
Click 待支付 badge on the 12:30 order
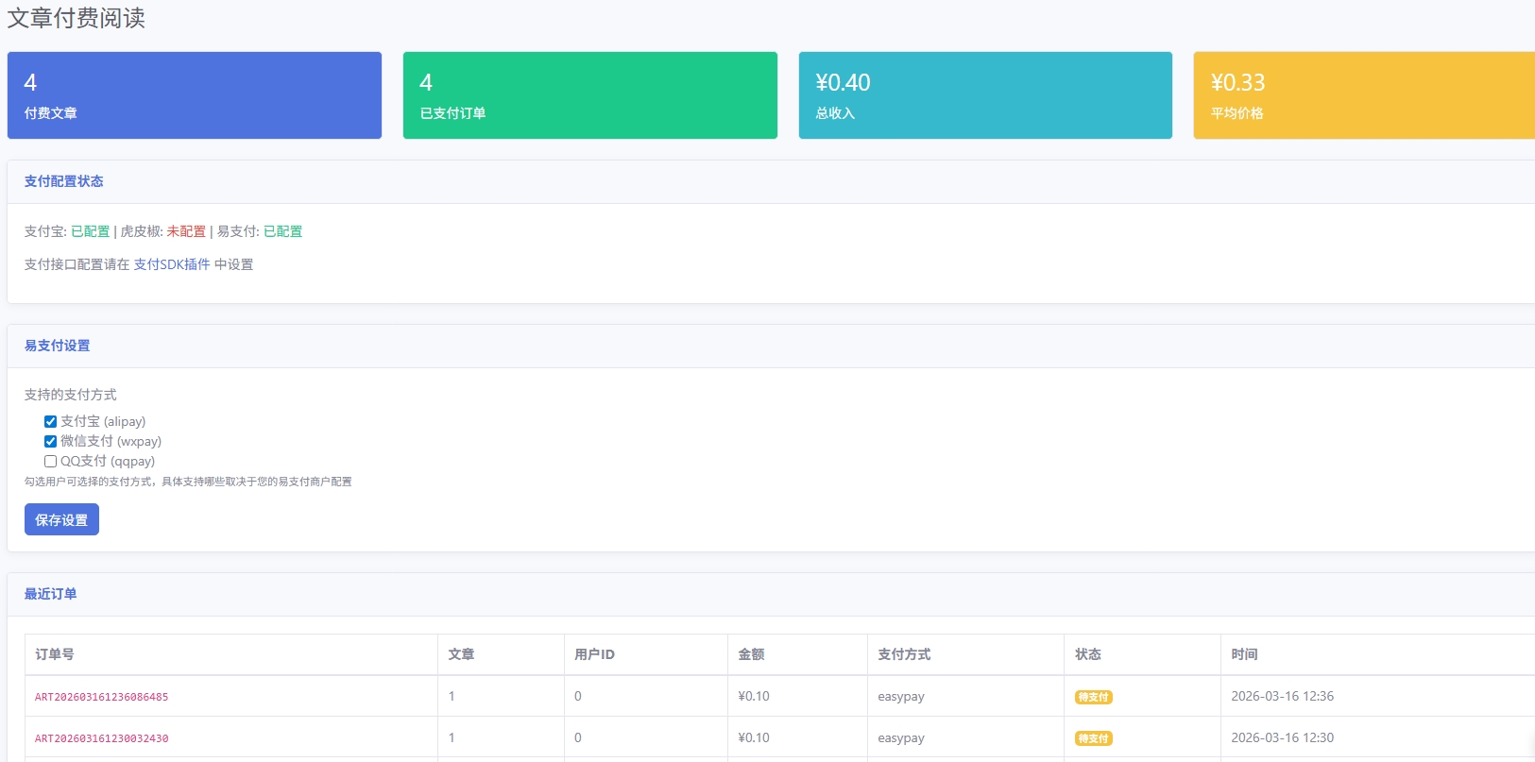[x=1093, y=738]
